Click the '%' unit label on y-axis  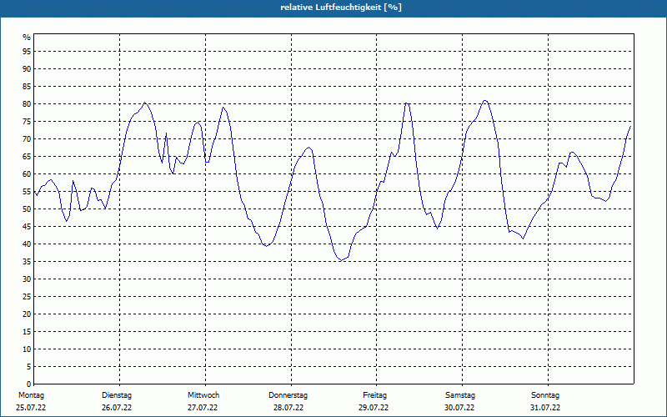click(x=28, y=38)
